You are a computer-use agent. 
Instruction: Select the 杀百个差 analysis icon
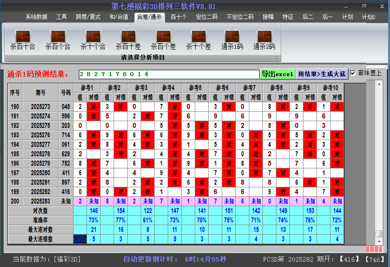click(163, 39)
